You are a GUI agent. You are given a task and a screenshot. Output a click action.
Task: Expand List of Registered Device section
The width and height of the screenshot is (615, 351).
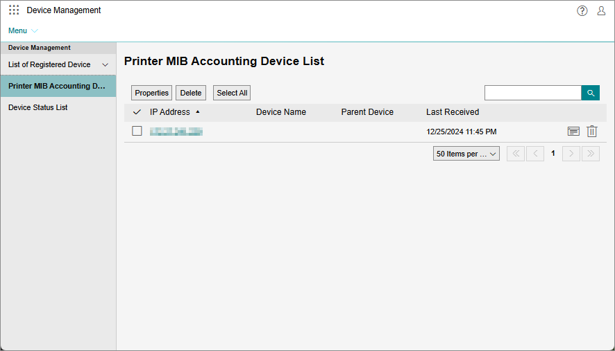tap(58, 64)
